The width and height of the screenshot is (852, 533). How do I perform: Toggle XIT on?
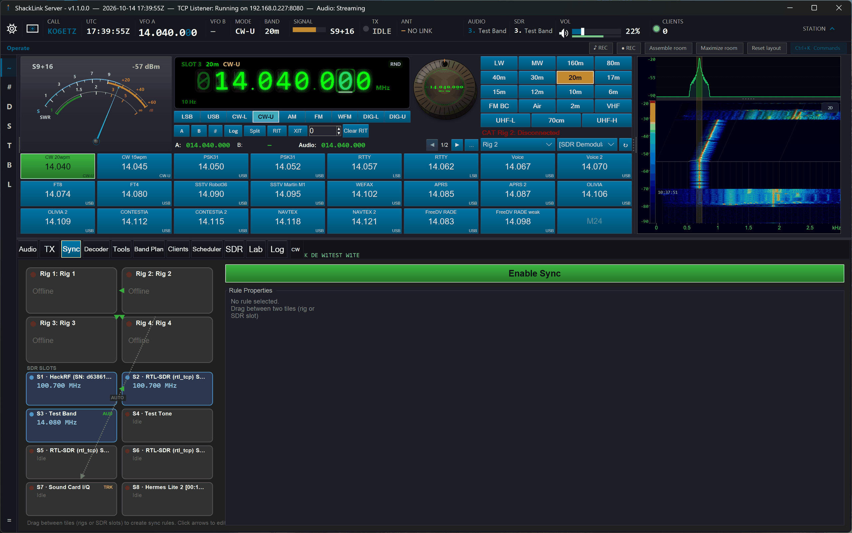(298, 131)
